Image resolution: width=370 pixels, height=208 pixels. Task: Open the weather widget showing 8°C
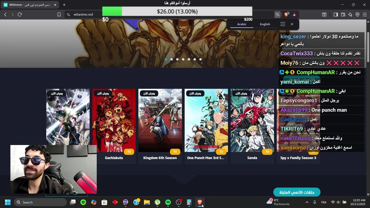[278, 202]
